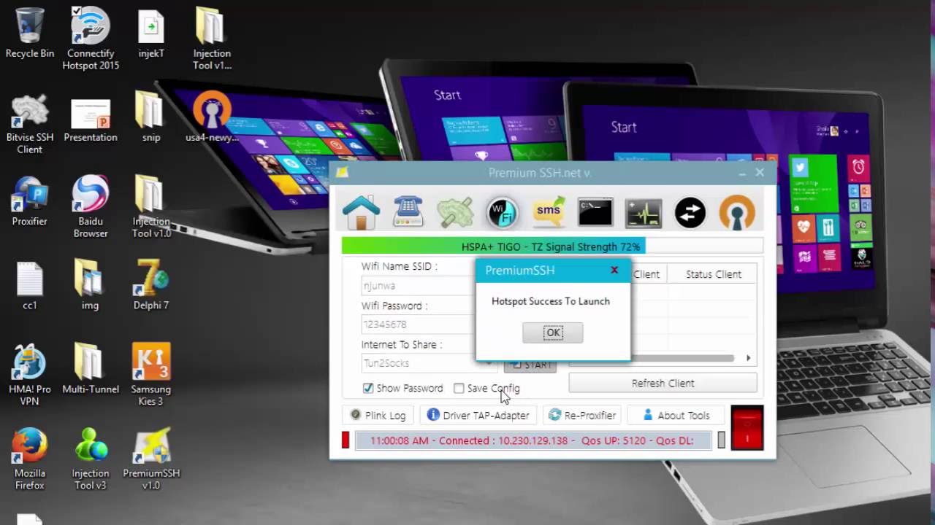
Task: Click the START hotspot button
Action: click(x=530, y=365)
